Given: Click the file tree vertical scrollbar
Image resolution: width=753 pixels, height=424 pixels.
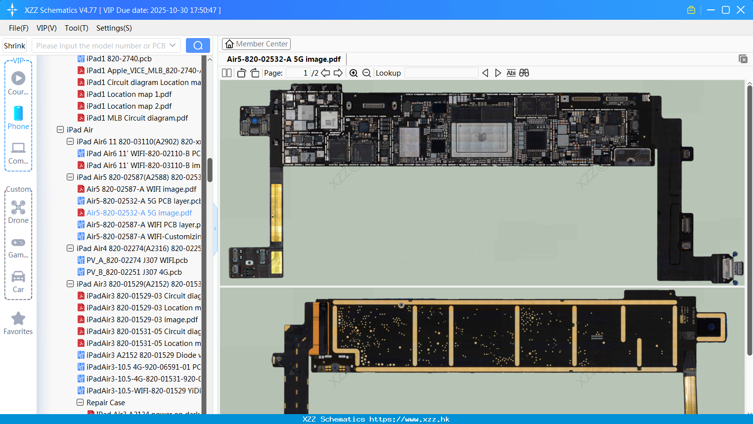Looking at the screenshot, I should coord(210,170).
